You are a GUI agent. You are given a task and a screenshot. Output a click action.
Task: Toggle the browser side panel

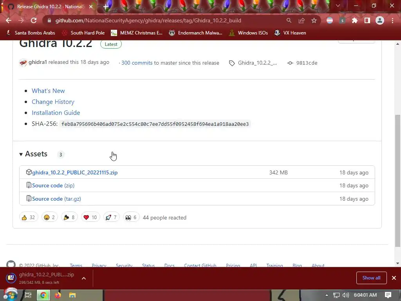click(367, 20)
